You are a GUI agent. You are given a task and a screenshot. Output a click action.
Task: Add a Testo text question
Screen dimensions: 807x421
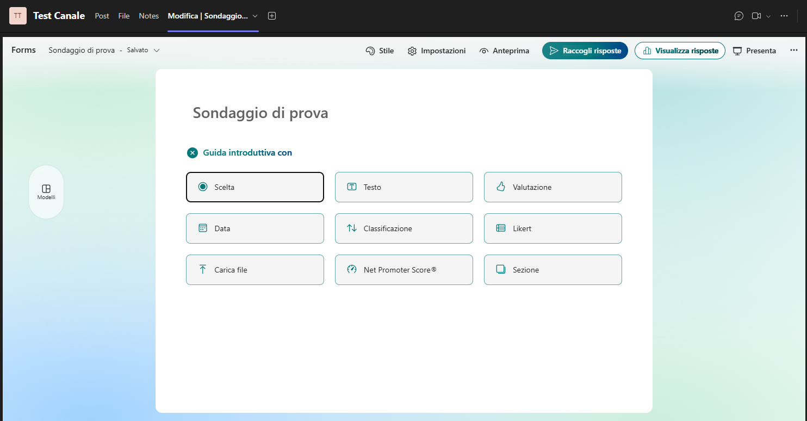[404, 187]
